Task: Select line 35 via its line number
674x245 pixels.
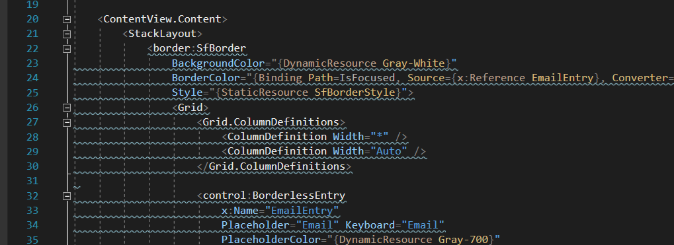Action: (x=32, y=240)
